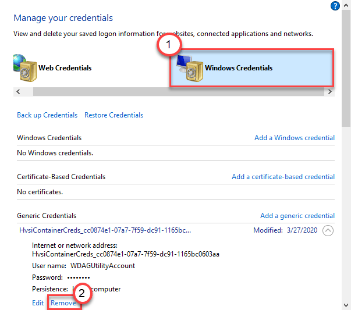Click Add a certificate-based credential link
Image resolution: width=351 pixels, height=310 pixels.
tap(283, 177)
